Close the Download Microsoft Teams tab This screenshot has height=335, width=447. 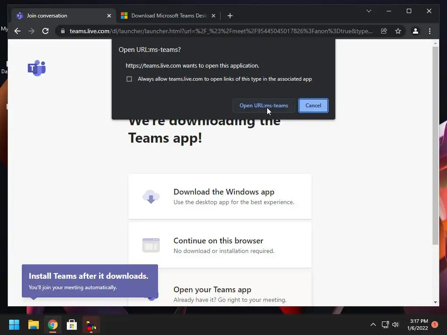click(213, 16)
